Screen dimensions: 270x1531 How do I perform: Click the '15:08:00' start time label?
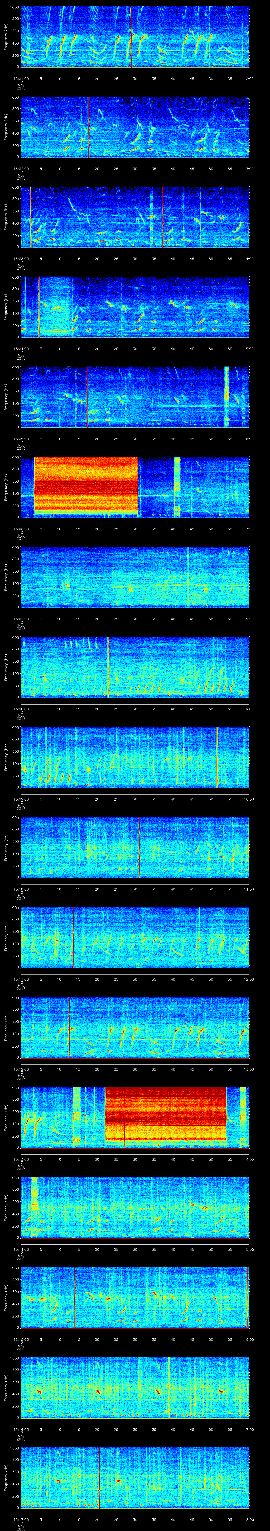[21, 709]
